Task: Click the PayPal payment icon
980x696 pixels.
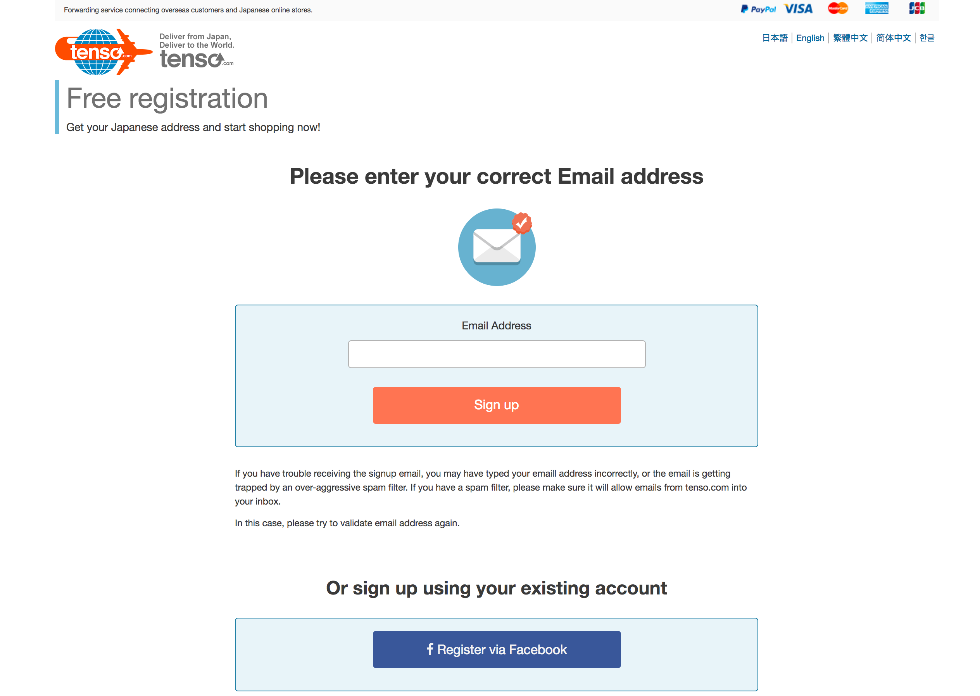Action: pyautogui.click(x=756, y=9)
